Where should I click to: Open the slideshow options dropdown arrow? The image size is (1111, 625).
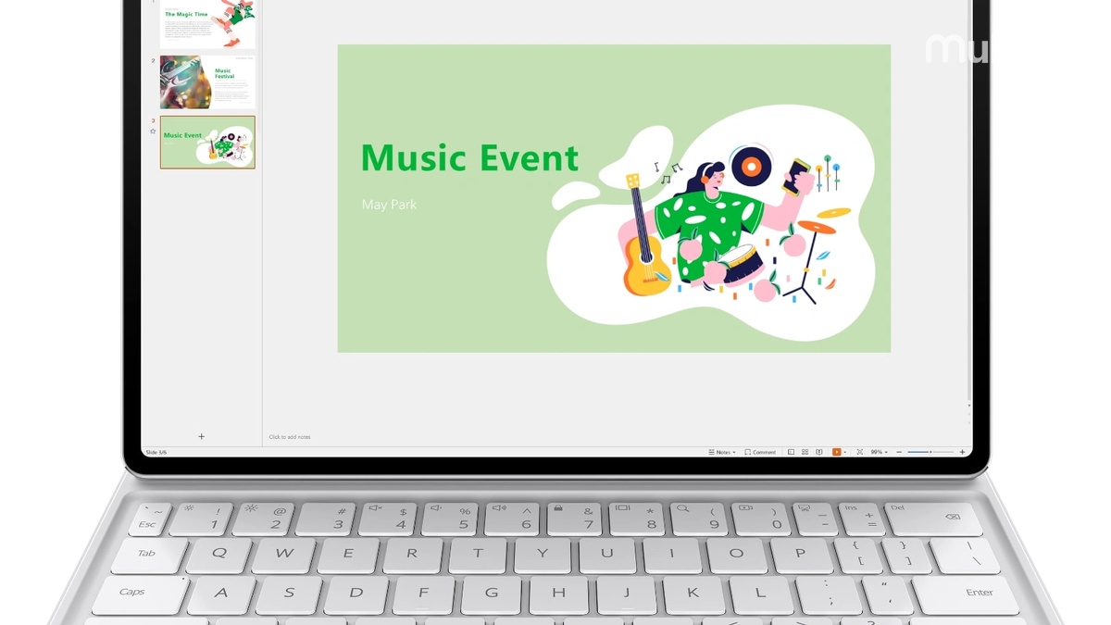(845, 452)
